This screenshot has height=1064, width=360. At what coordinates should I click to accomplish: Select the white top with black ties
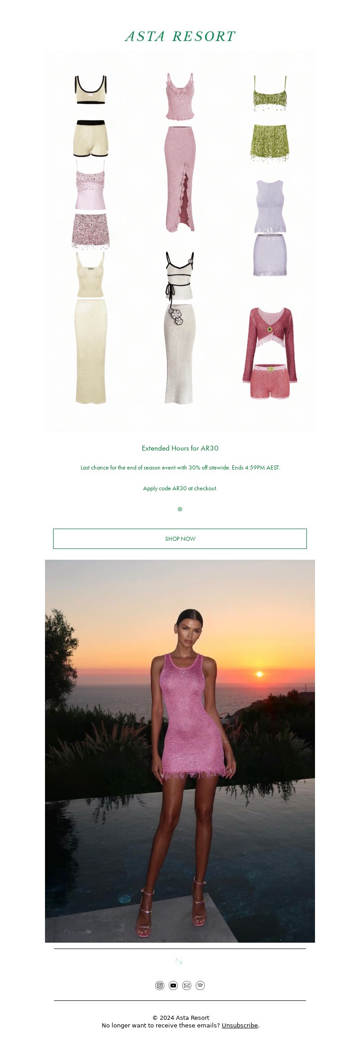180,276
